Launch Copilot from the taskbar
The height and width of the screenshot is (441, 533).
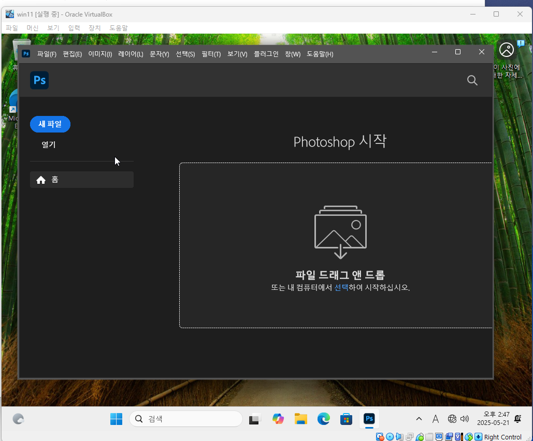click(278, 419)
